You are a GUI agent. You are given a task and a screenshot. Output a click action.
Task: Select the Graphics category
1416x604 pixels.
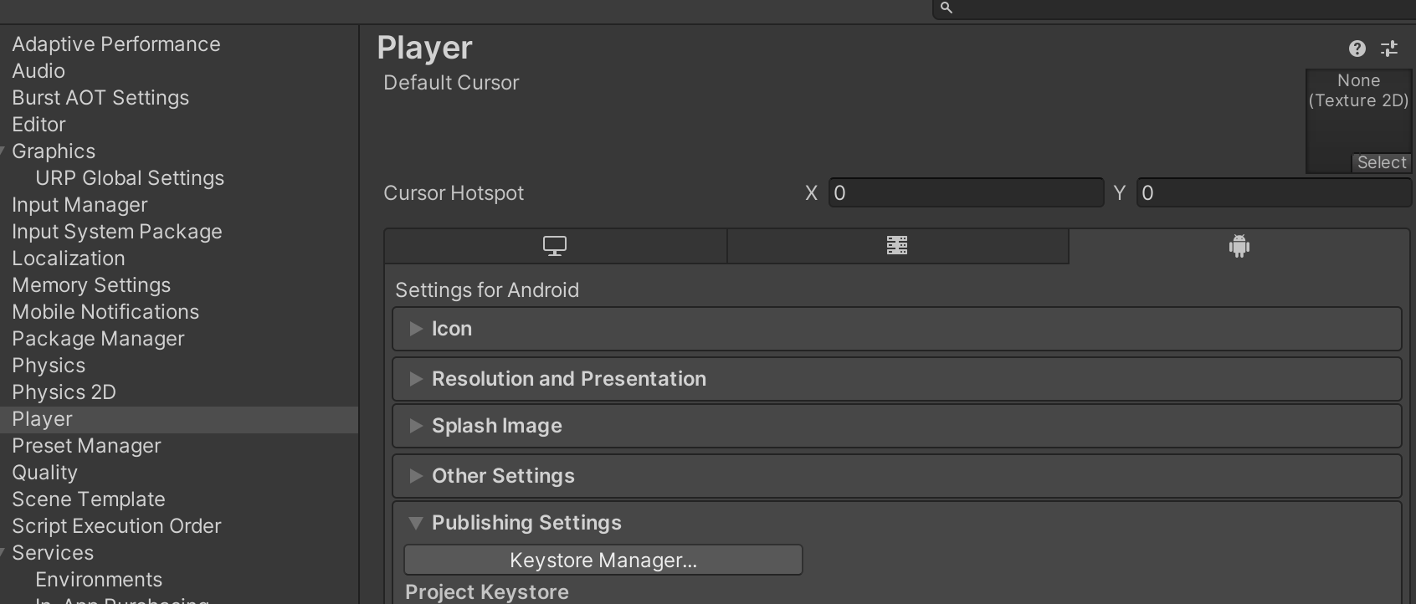click(x=54, y=151)
